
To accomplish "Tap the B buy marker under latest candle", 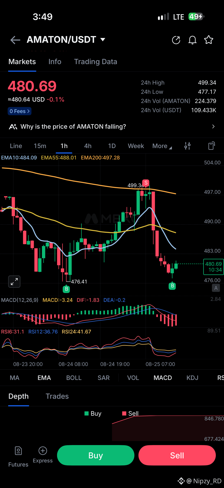I will 172,286.
